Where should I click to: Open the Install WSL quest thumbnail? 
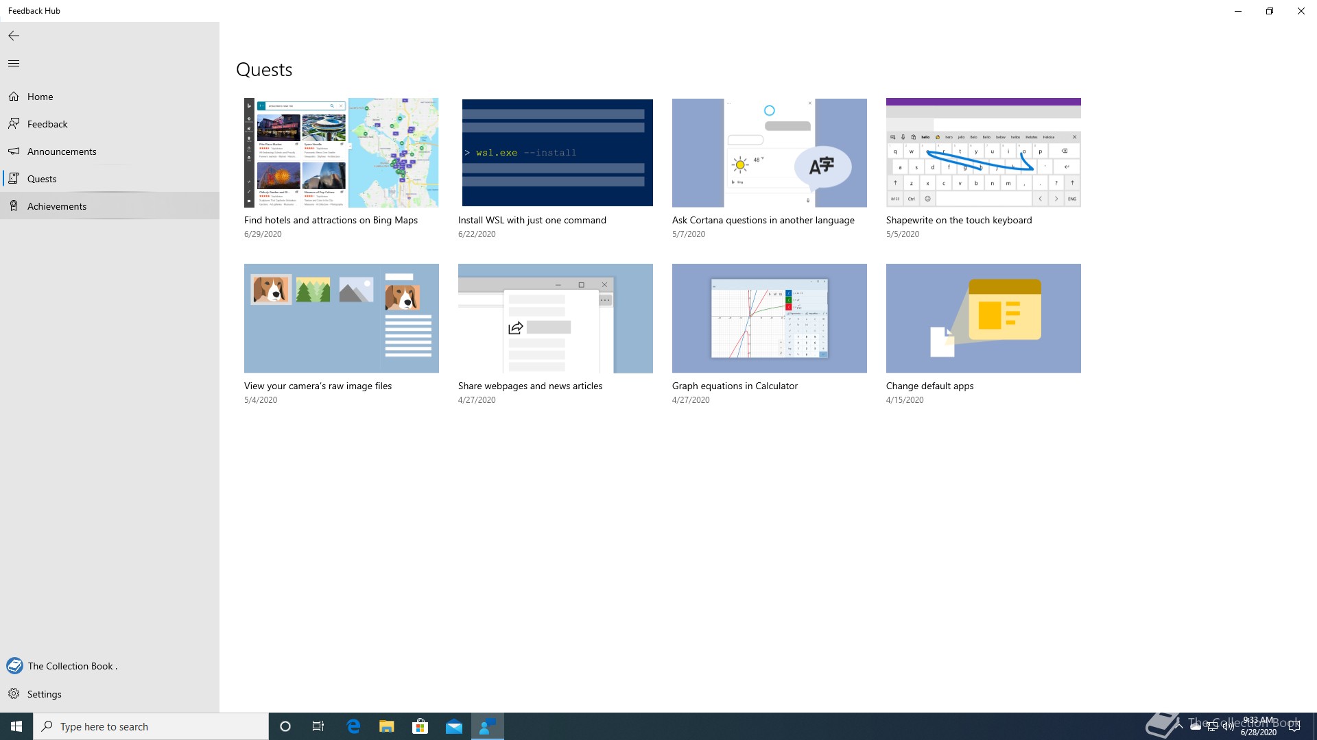(x=556, y=153)
